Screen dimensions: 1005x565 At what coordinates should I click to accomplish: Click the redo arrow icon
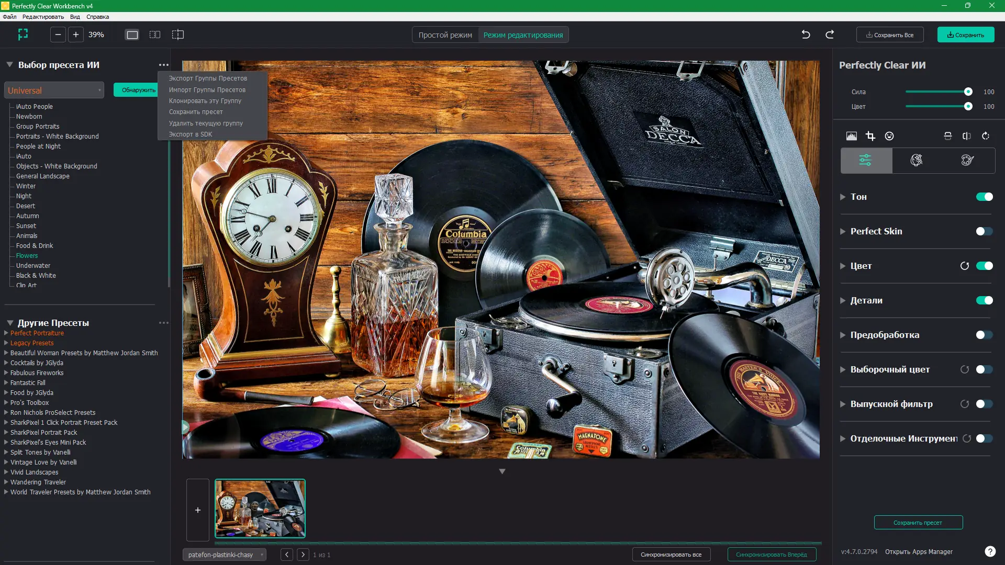coord(830,35)
